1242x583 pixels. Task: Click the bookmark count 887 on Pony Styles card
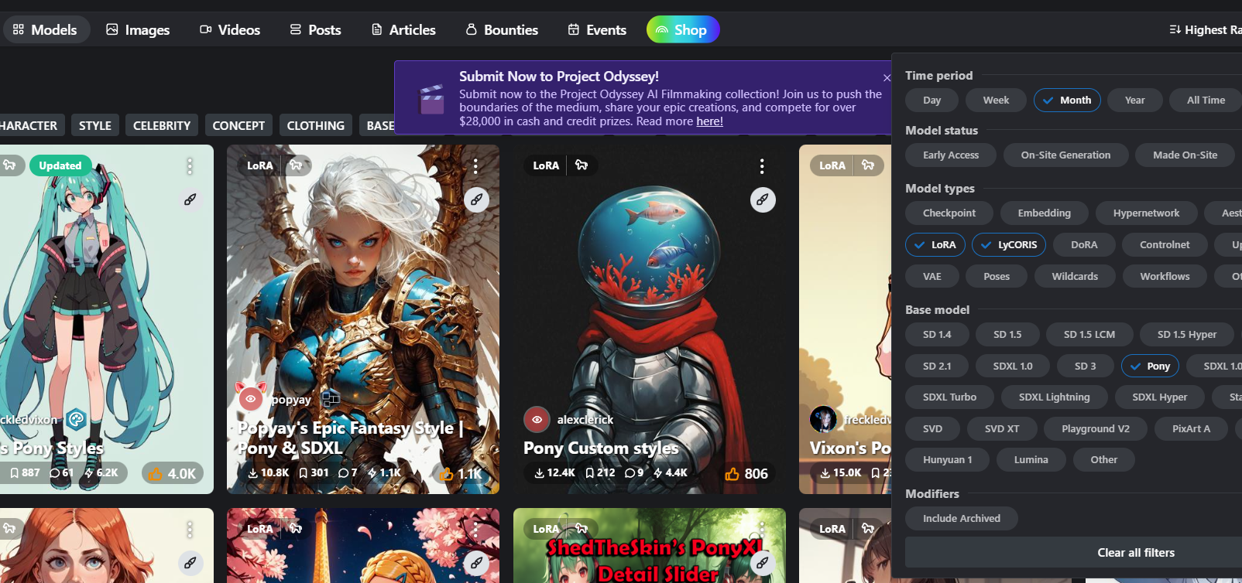25,472
